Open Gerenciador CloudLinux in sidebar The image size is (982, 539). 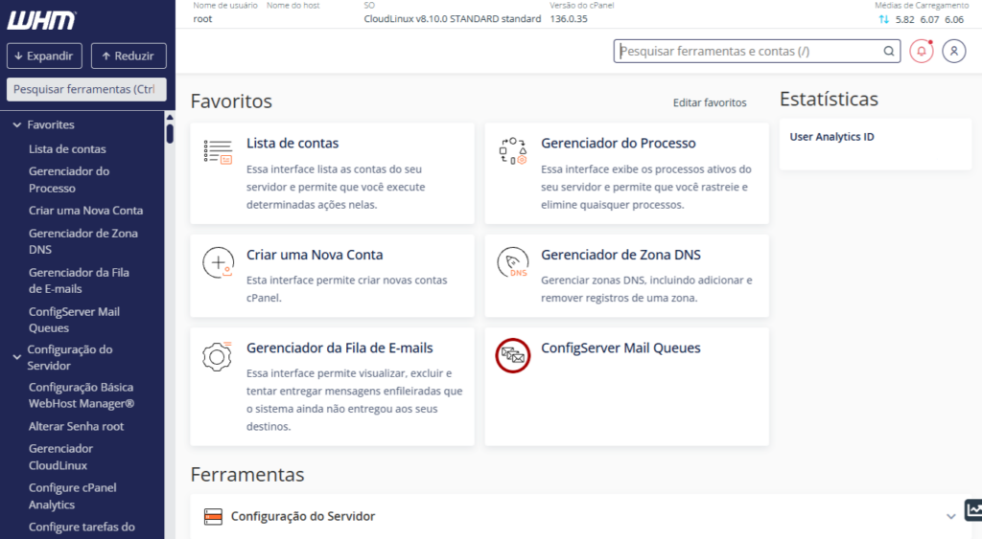[x=60, y=457]
